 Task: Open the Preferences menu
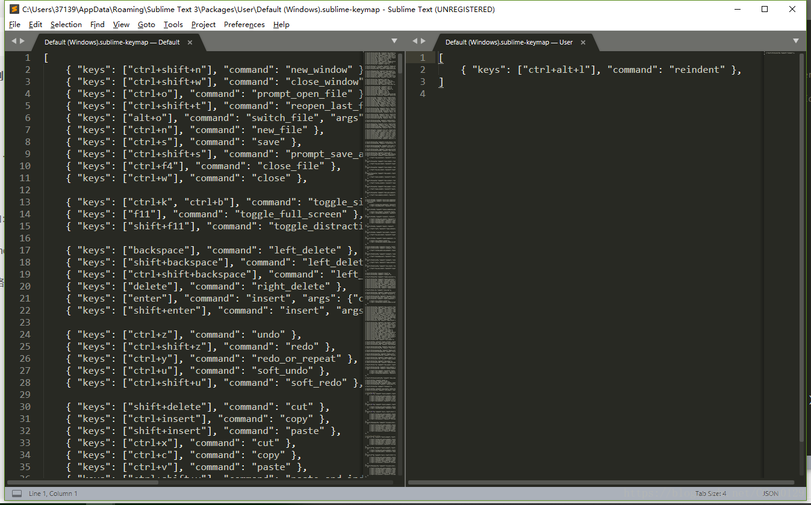(x=244, y=25)
